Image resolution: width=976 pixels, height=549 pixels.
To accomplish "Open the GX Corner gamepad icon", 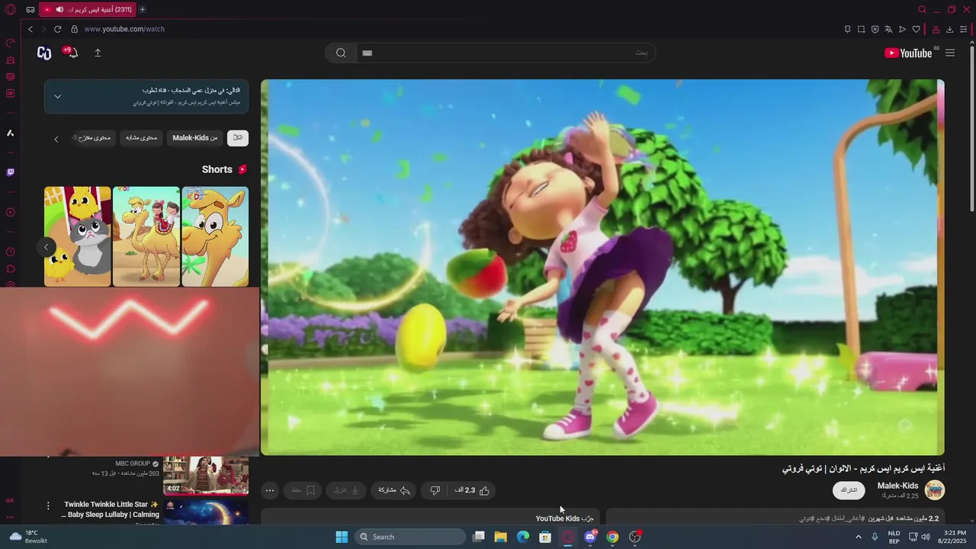I will 30,10.
